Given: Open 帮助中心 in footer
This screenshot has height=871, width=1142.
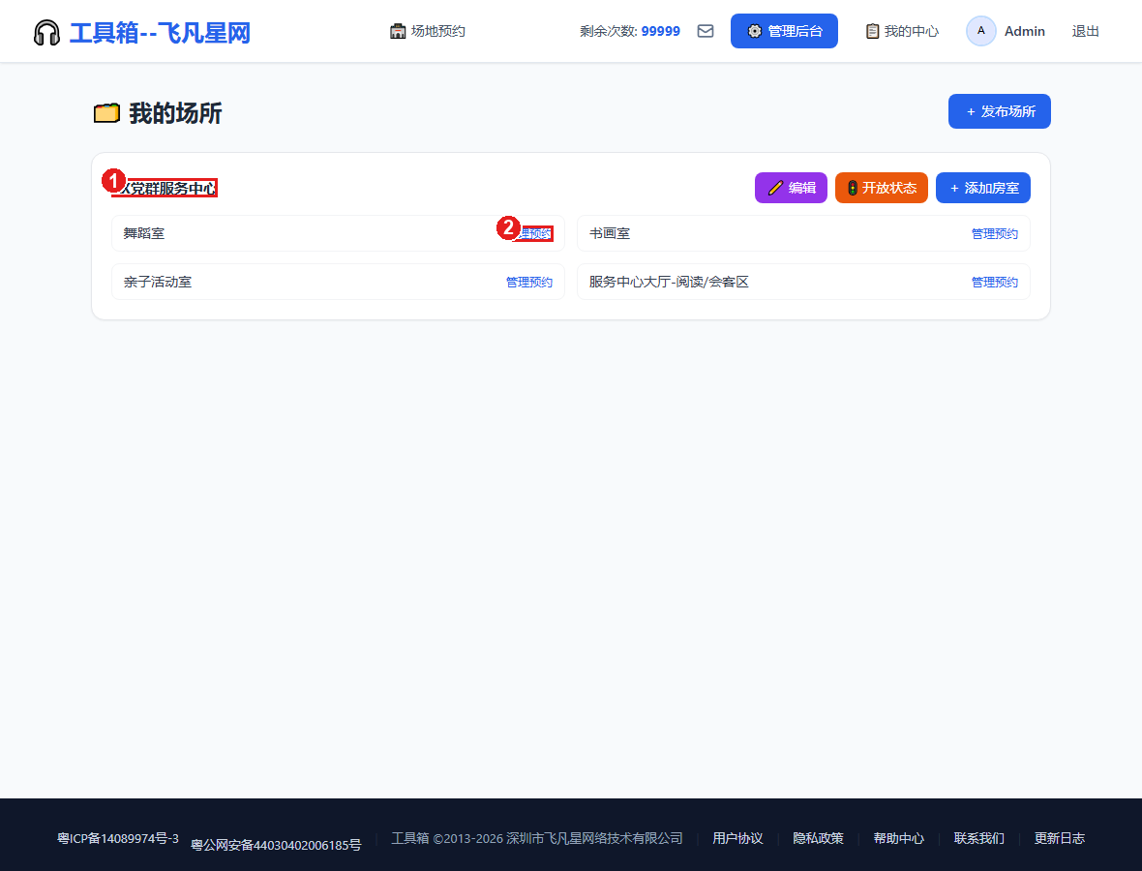Looking at the screenshot, I should [x=898, y=838].
